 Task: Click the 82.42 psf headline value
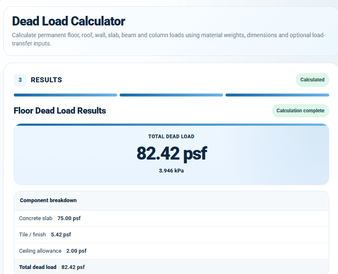[172, 153]
